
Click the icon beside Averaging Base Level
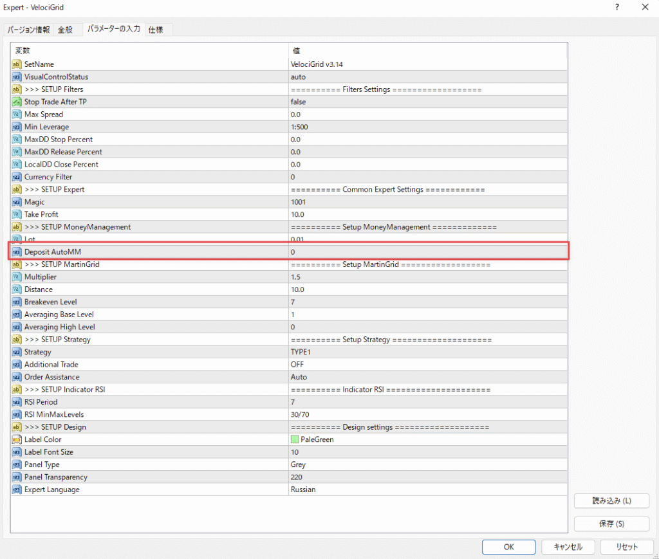coord(16,315)
